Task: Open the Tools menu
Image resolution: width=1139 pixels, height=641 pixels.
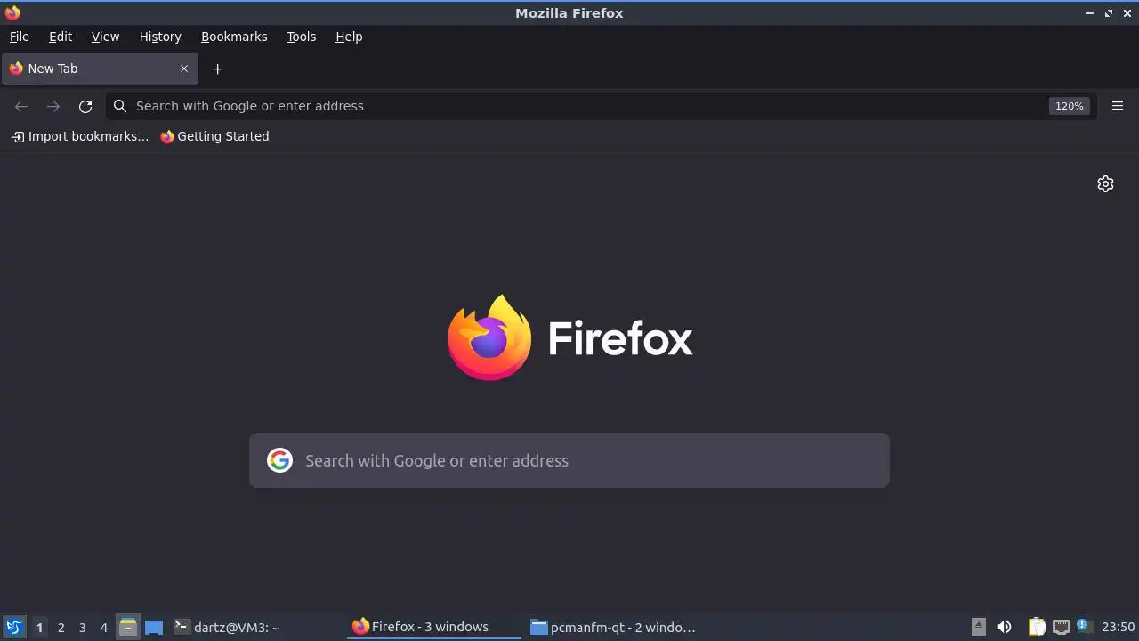Action: [302, 37]
